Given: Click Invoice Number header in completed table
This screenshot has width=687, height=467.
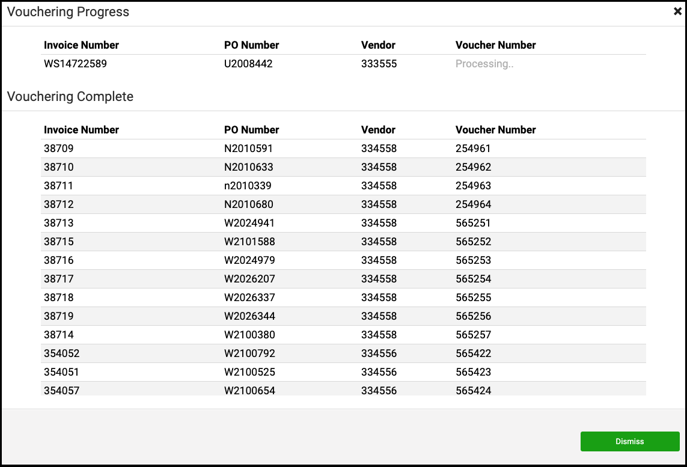Looking at the screenshot, I should pyautogui.click(x=82, y=130).
